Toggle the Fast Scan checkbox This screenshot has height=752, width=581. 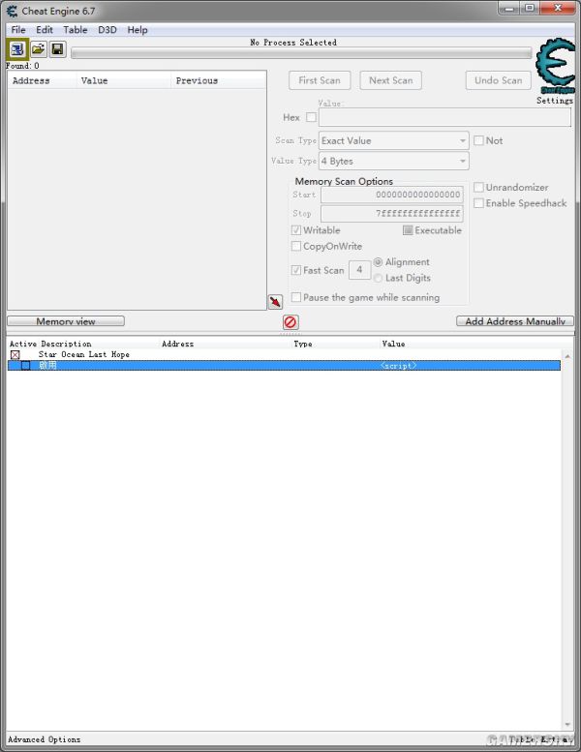tap(296, 270)
